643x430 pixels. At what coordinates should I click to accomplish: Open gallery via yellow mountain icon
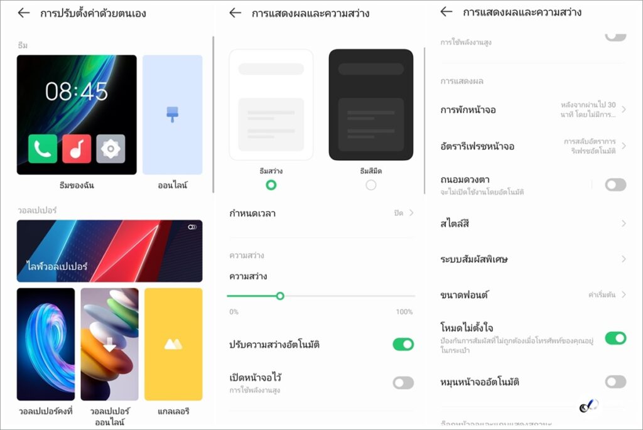coord(173,345)
